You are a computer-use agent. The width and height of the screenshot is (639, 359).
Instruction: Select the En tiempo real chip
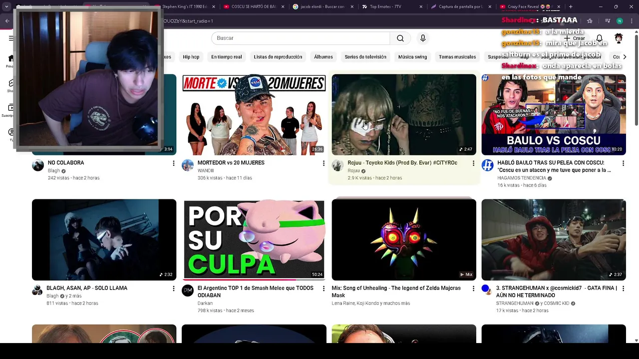tap(226, 57)
